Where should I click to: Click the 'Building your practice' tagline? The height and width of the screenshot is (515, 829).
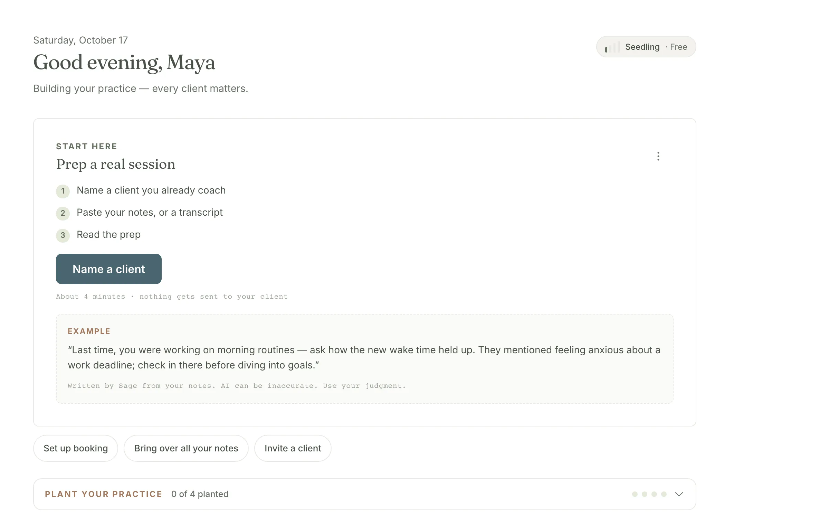tap(141, 89)
